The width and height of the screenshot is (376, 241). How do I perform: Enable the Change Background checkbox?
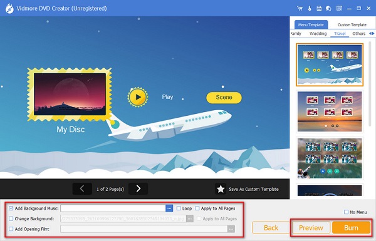click(11, 218)
